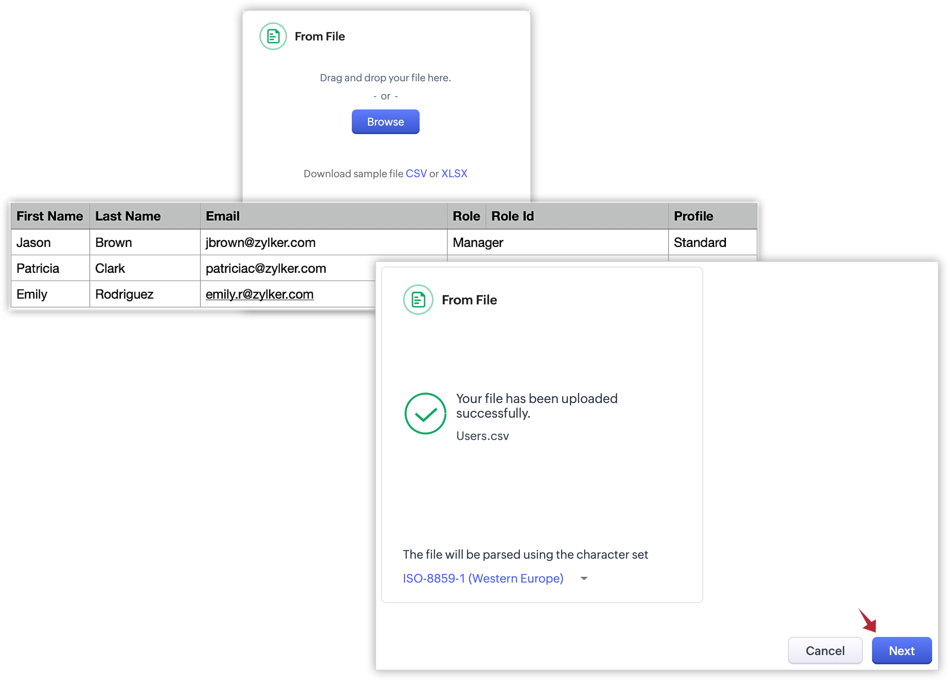Select the First Name column header
Screen dimensions: 951x682
tap(49, 216)
